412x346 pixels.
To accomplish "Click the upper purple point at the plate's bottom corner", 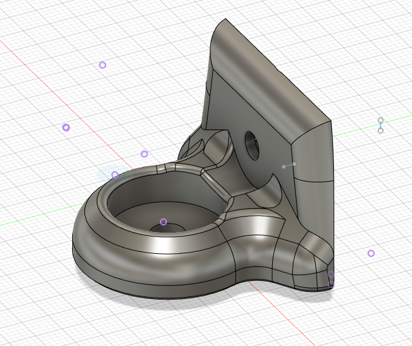I will [331, 274].
